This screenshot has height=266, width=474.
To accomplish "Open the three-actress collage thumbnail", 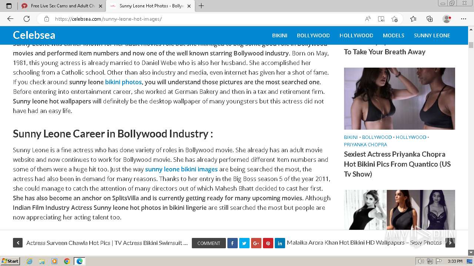I will tap(400, 210).
